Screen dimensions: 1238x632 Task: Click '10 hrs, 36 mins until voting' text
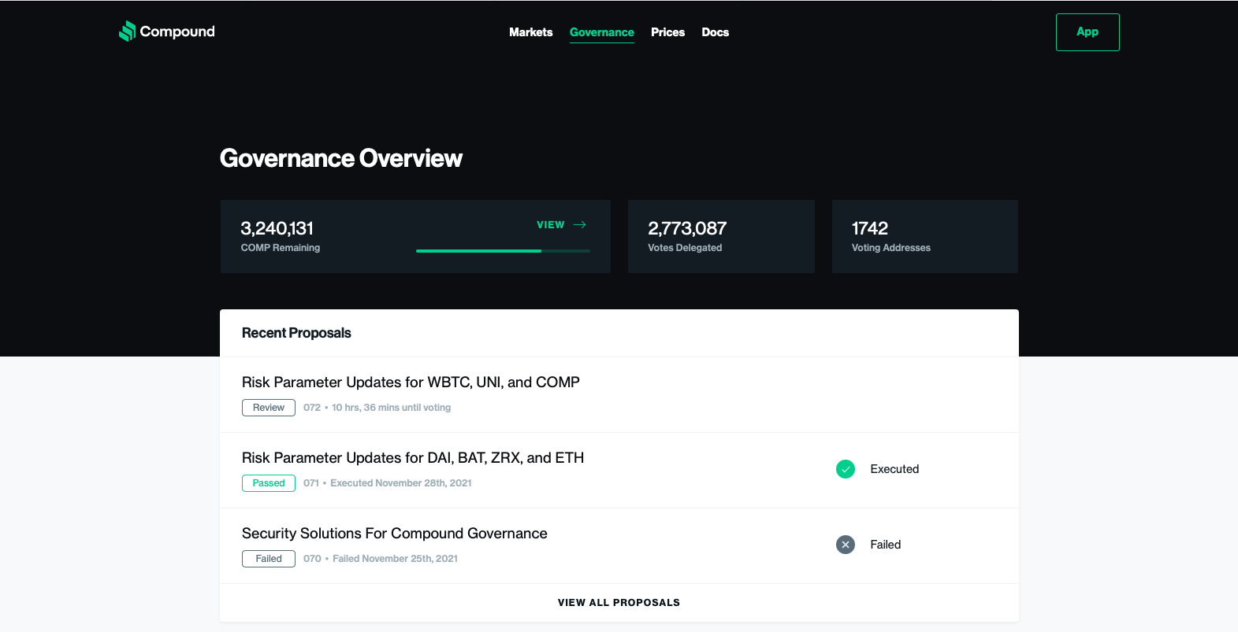pyautogui.click(x=392, y=408)
